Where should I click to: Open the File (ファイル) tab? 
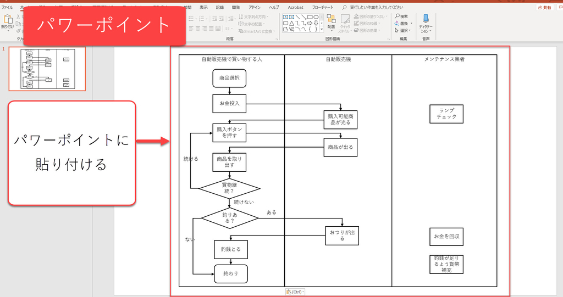click(7, 7)
